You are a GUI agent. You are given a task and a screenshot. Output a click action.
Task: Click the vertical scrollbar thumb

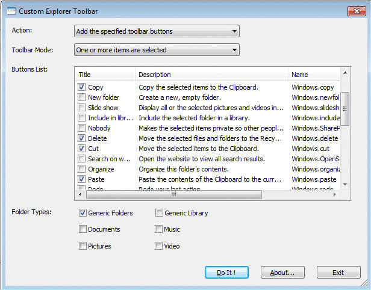pyautogui.click(x=345, y=109)
